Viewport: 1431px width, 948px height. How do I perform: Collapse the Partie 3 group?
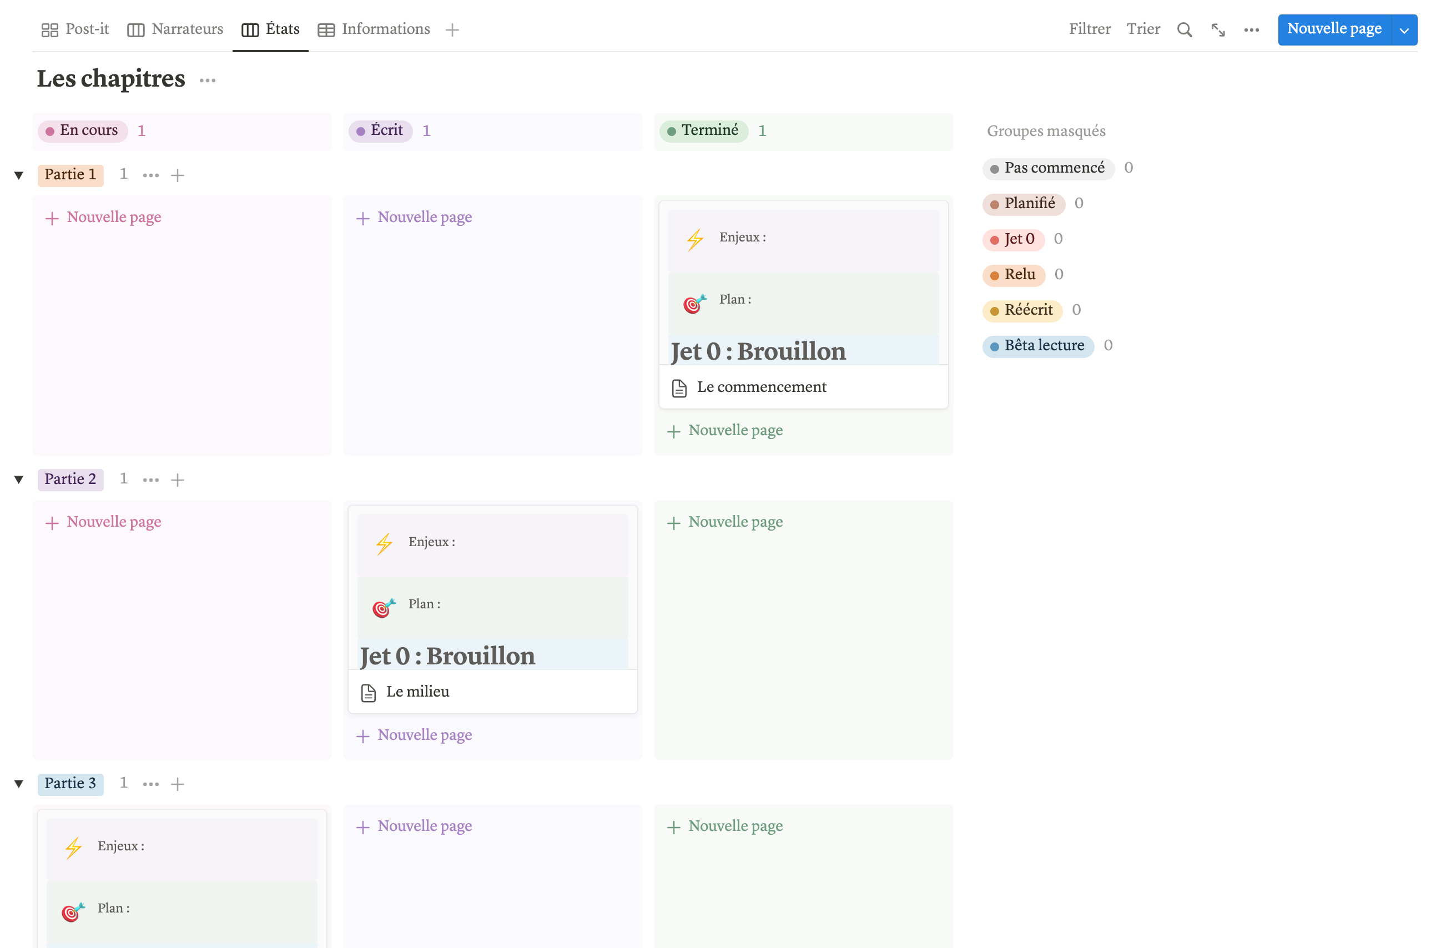point(19,784)
